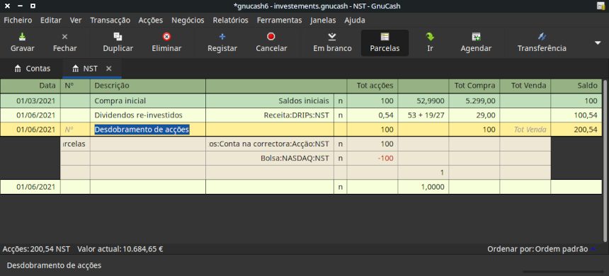609x276 pixels.
Task: Click the Acções: 200,54 NST status text
Action: (x=36, y=249)
